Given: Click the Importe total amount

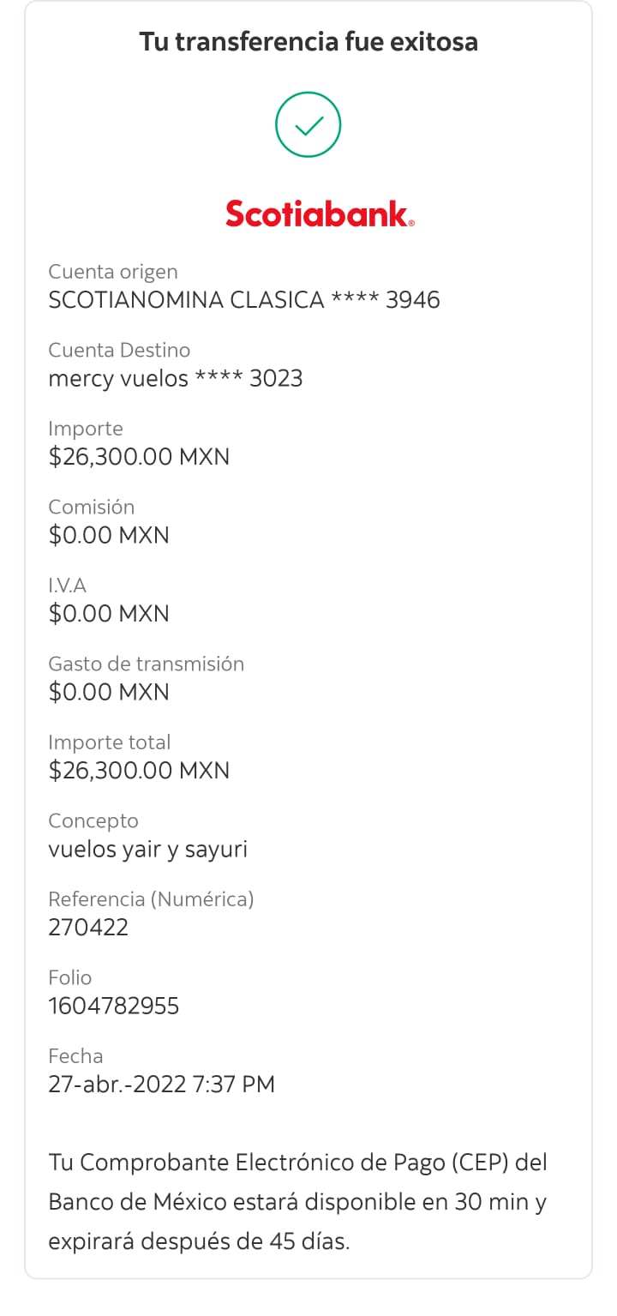Looking at the screenshot, I should [x=139, y=771].
